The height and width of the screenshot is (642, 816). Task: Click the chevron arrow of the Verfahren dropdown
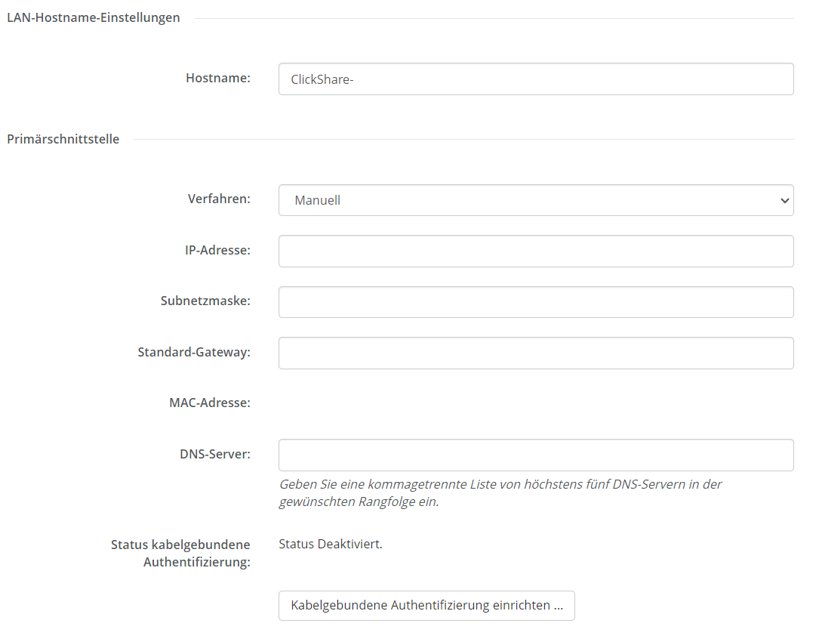pyautogui.click(x=784, y=200)
